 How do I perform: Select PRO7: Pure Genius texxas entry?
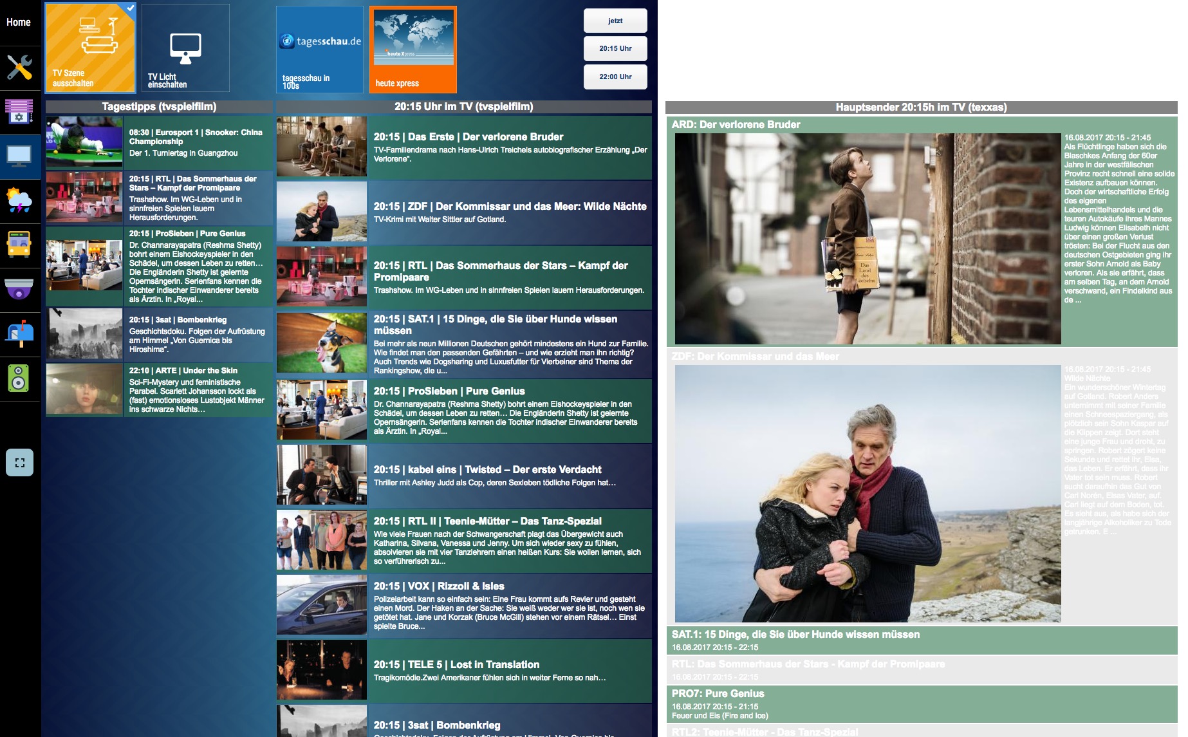922,704
